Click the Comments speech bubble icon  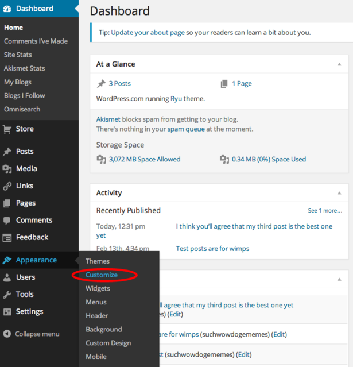click(x=7, y=221)
